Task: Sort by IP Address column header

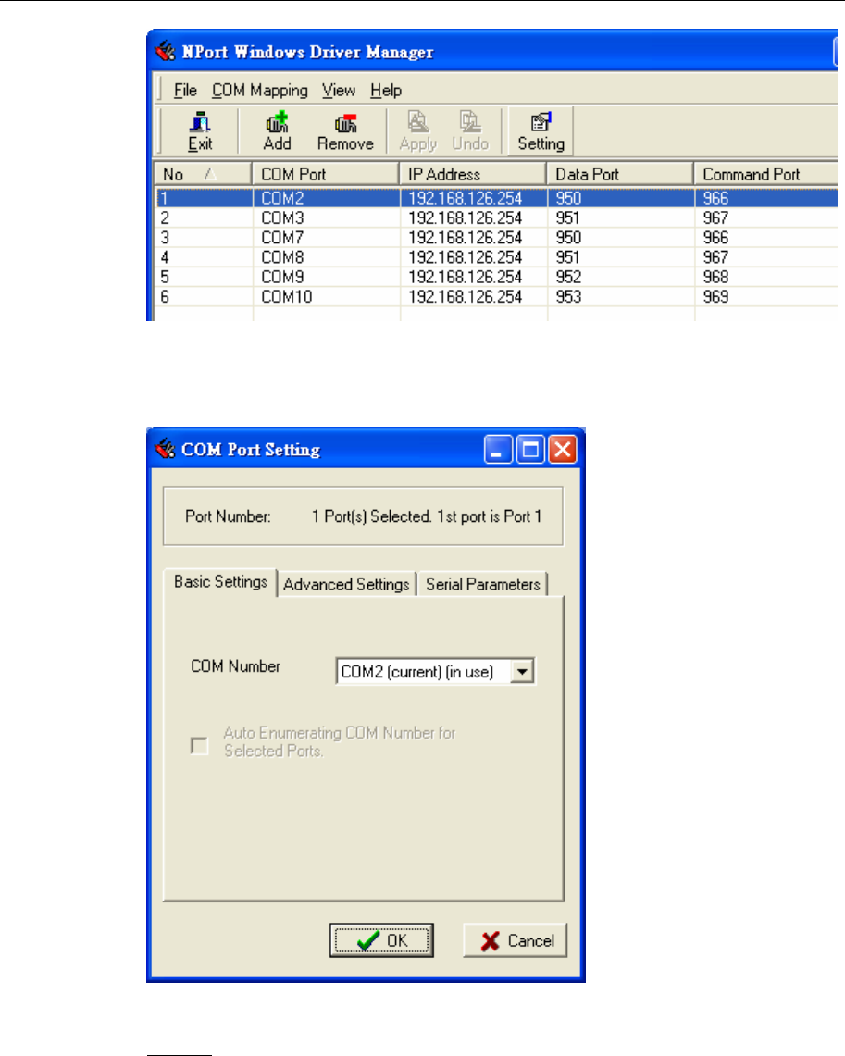Action: coord(473,174)
